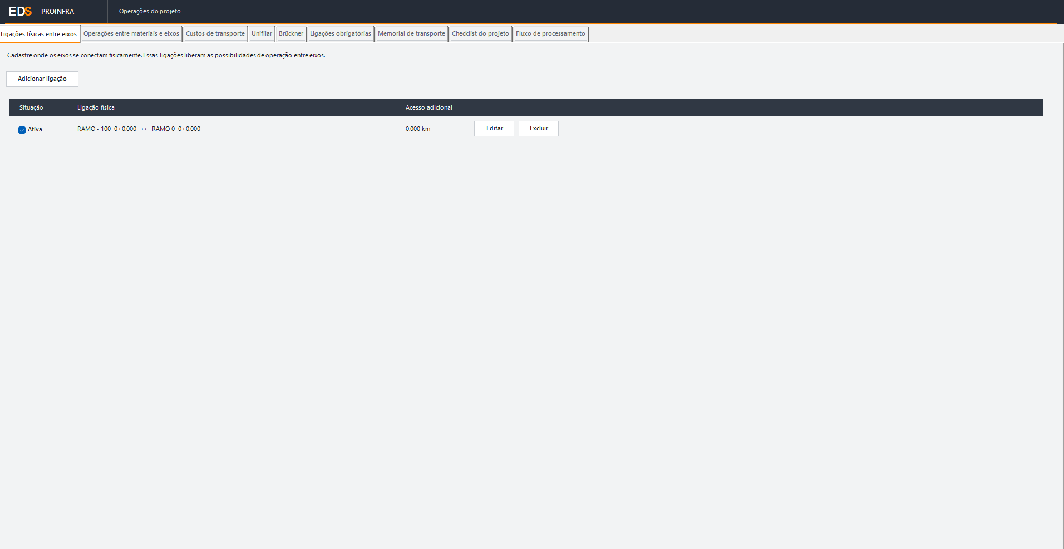The height and width of the screenshot is (549, 1064).
Task: Click the Ativa label text
Action: pyautogui.click(x=35, y=129)
